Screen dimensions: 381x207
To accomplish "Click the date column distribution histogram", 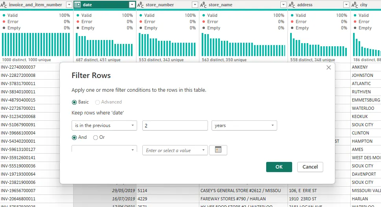I will 104,44.
